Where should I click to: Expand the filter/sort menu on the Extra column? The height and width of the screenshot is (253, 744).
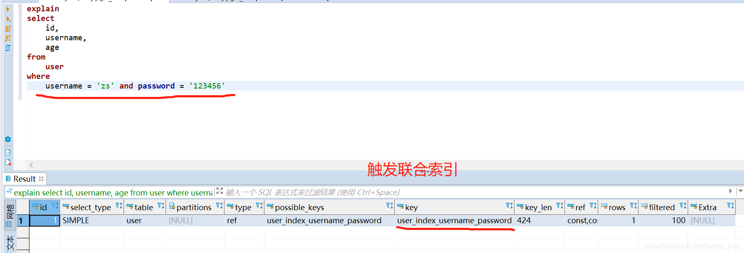(x=731, y=206)
